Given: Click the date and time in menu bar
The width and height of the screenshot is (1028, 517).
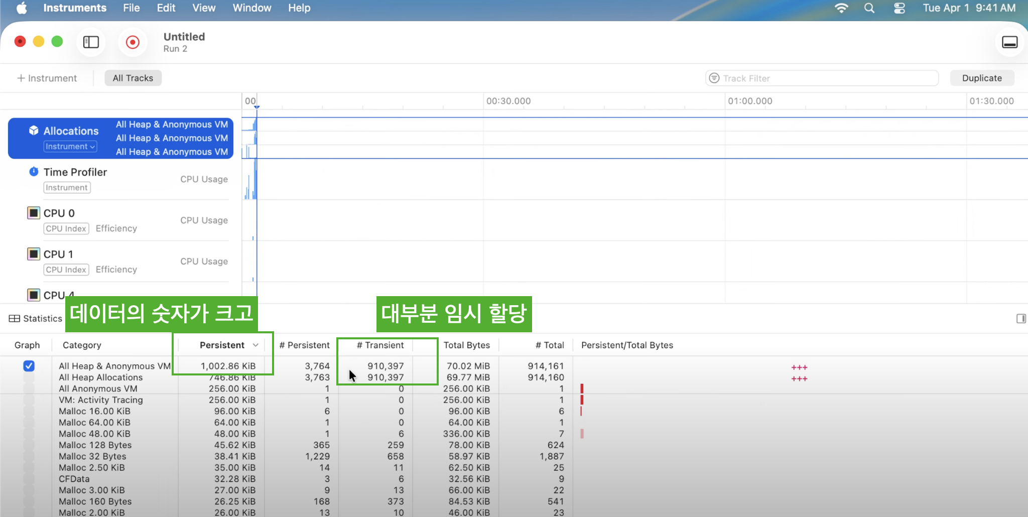Looking at the screenshot, I should tap(969, 8).
